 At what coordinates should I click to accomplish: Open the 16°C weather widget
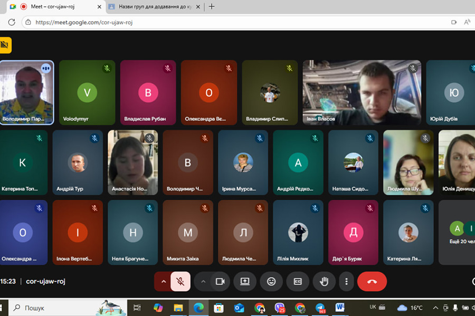(410, 308)
